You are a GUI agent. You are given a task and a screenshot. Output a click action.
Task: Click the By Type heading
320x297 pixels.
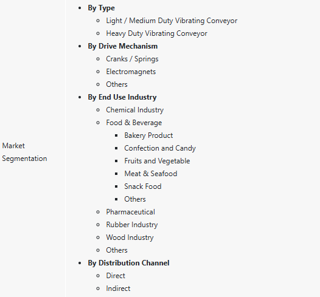pyautogui.click(x=101, y=8)
